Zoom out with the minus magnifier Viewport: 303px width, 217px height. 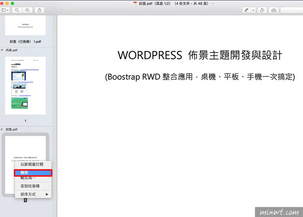(x=17, y=10)
